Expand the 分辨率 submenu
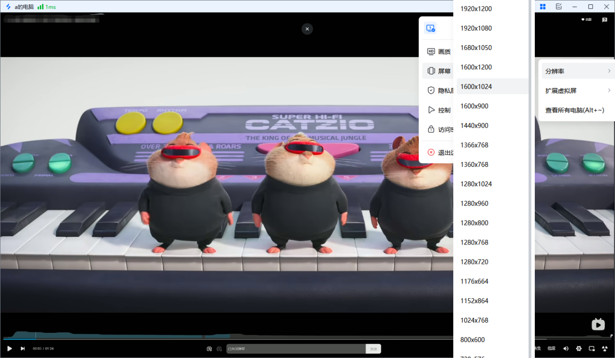The image size is (615, 358). tap(577, 71)
